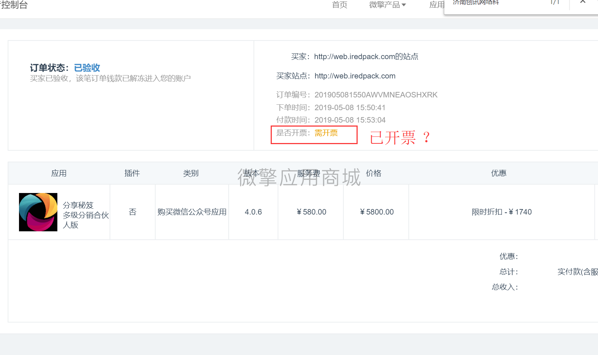598x355 pixels.
Task: Click the 优惠 column header
Action: click(x=499, y=173)
